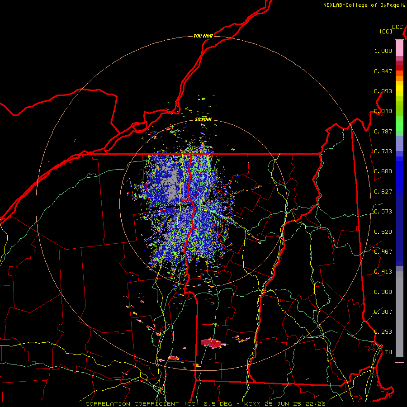The width and height of the screenshot is (407, 407).
Task: Click the 0.307 scale value
Action: click(x=383, y=312)
